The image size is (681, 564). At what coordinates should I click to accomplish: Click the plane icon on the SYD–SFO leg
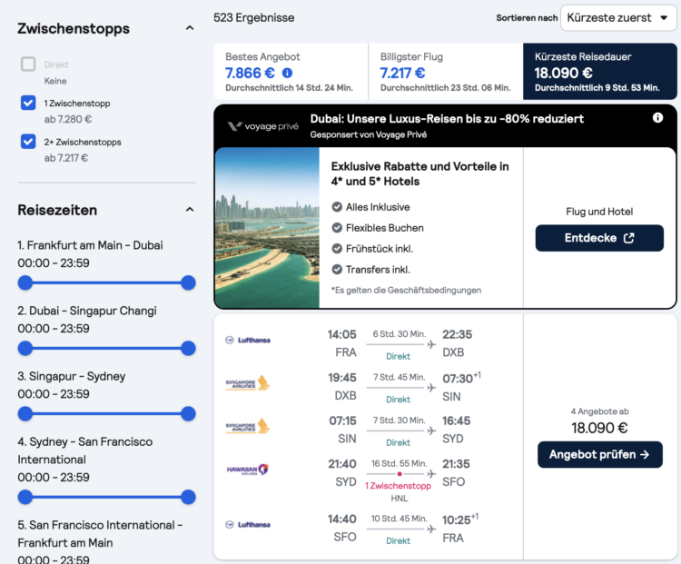coord(431,473)
